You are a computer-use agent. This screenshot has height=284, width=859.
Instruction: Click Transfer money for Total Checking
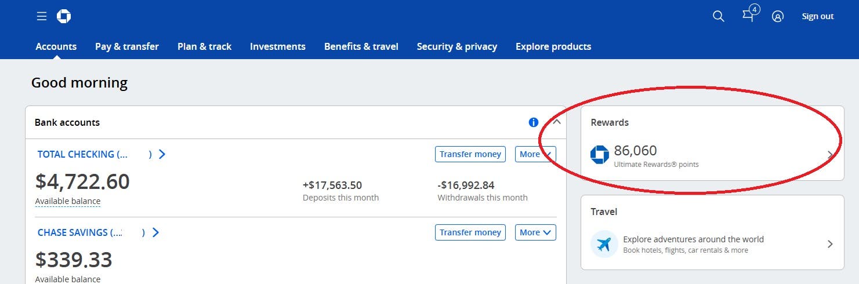pyautogui.click(x=470, y=154)
